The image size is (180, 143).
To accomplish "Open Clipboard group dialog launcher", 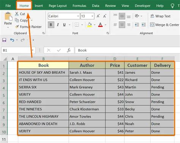I will [x=44, y=33].
